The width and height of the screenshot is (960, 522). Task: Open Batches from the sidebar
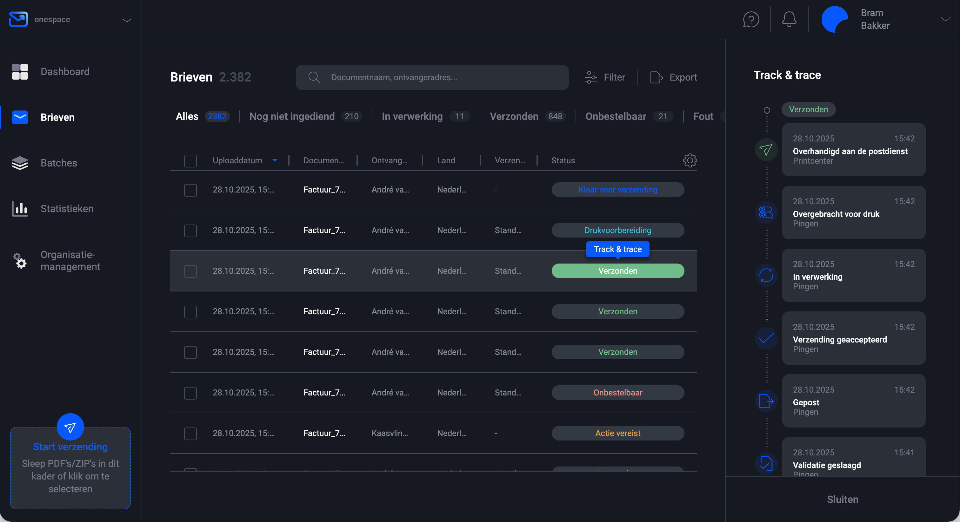click(x=58, y=163)
